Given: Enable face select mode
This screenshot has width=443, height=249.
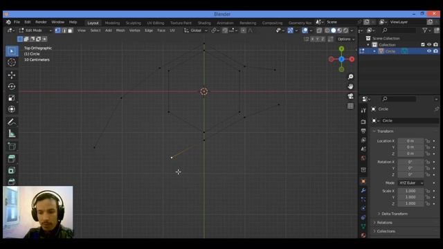Looking at the screenshot, I should click(x=70, y=30).
